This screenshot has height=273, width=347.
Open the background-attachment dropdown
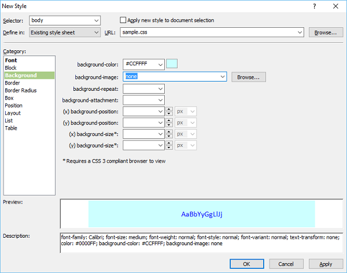pos(160,100)
